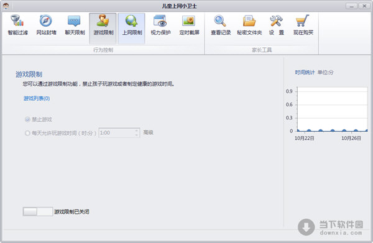Open the 智能过滤 smart filter tool

(18, 25)
